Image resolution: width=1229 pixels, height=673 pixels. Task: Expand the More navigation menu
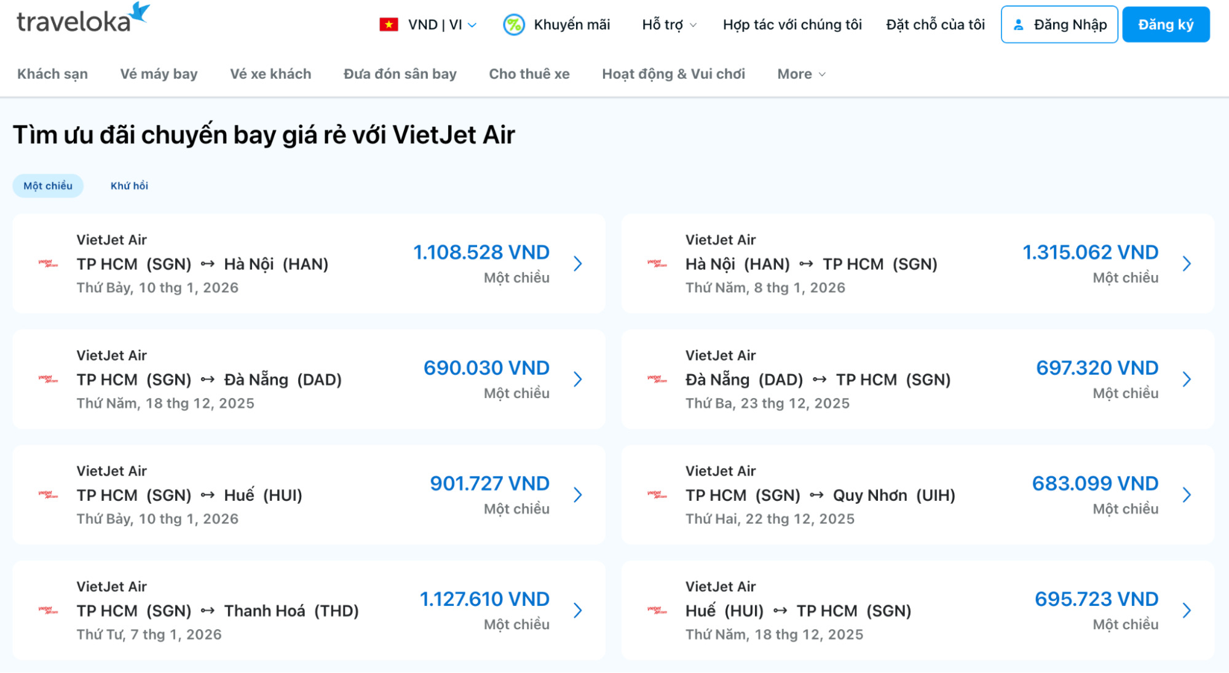tap(801, 74)
